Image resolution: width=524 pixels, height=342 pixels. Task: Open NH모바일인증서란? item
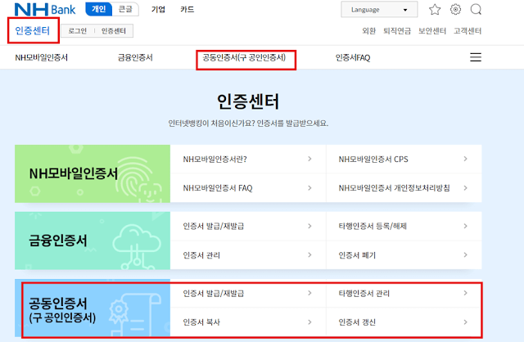[248, 159]
